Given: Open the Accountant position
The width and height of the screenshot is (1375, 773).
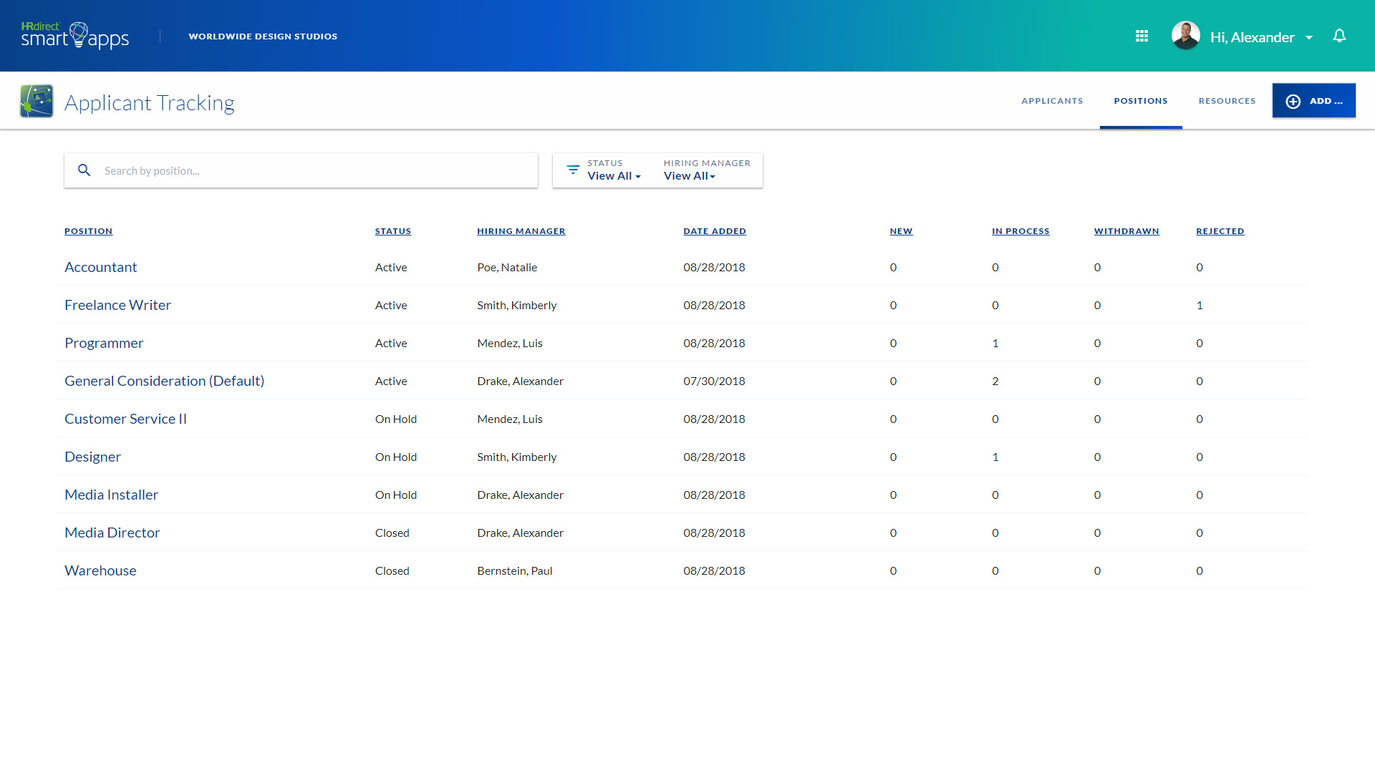Looking at the screenshot, I should [100, 267].
